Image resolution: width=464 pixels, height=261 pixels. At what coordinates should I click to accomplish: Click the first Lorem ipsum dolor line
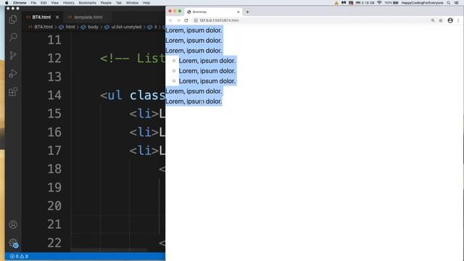pyautogui.click(x=194, y=30)
